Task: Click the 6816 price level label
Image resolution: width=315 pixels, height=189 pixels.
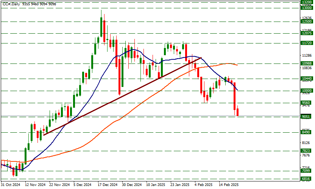Action: coord(307,178)
